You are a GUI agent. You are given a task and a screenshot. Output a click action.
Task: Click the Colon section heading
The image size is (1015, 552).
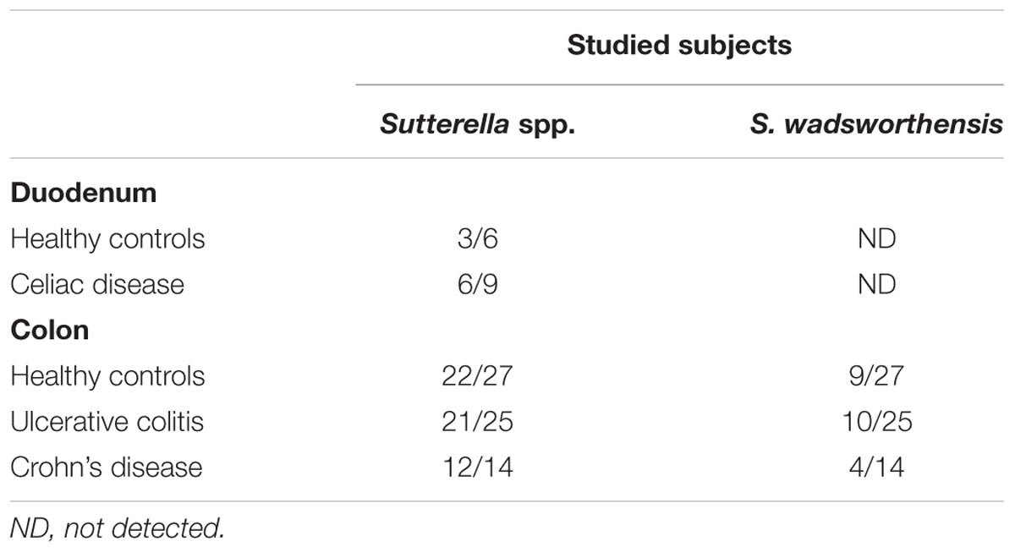(49, 329)
